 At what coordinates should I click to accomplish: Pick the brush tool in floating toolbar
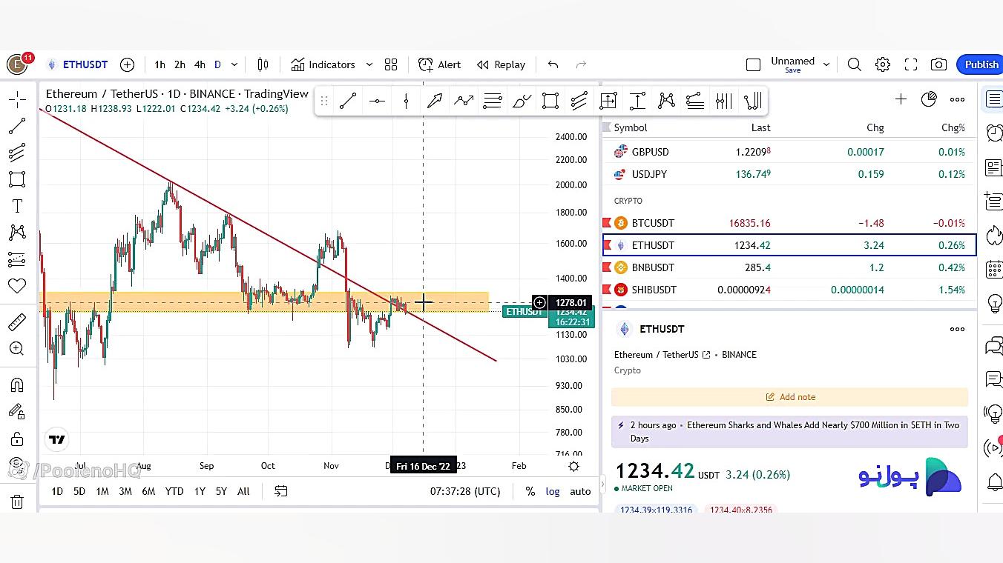tap(522, 101)
